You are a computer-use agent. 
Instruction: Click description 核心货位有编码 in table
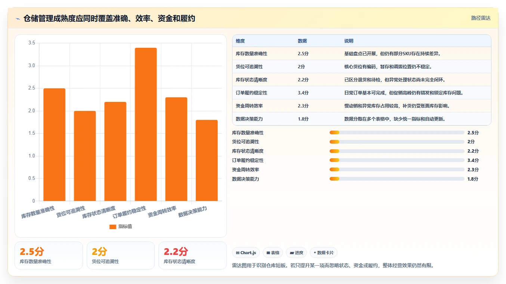388,67
